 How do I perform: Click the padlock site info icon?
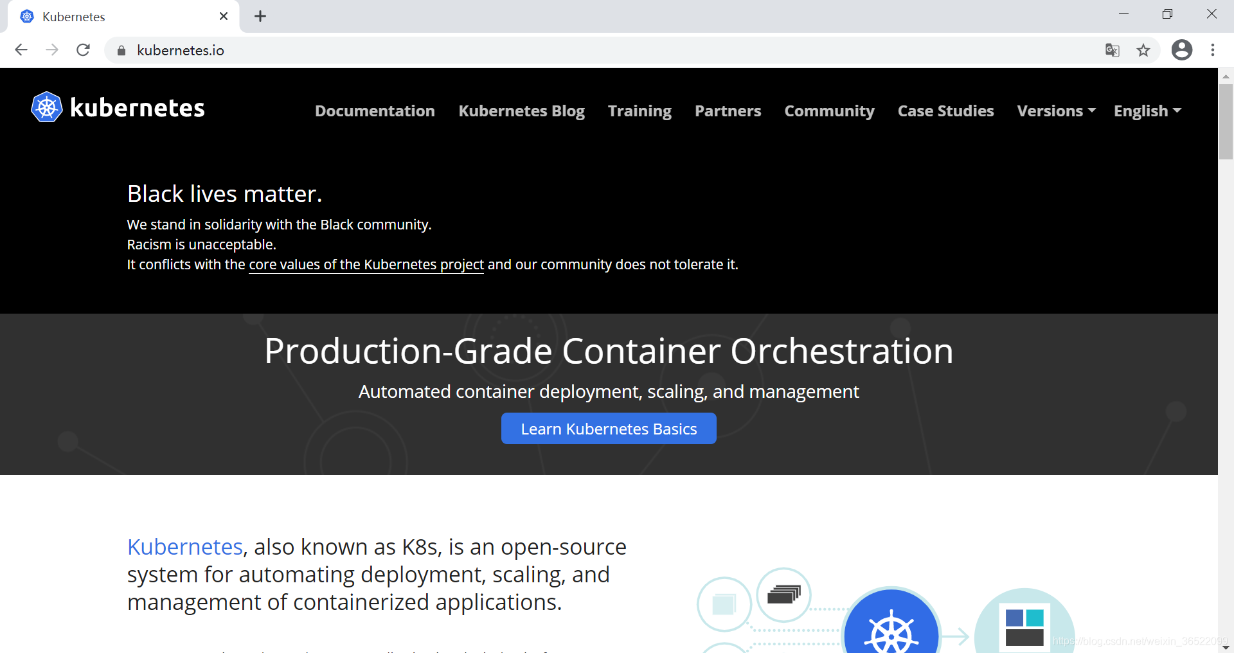(121, 50)
